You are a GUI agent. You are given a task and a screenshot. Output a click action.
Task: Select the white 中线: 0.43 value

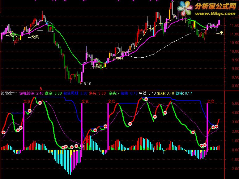[147, 93]
